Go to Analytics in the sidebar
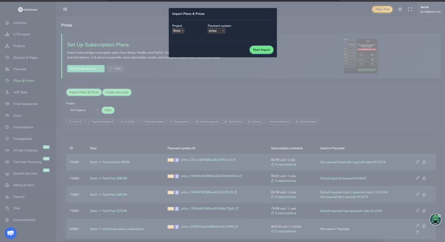Image resolution: width=445 pixels, height=242 pixels. pyautogui.click(x=20, y=23)
